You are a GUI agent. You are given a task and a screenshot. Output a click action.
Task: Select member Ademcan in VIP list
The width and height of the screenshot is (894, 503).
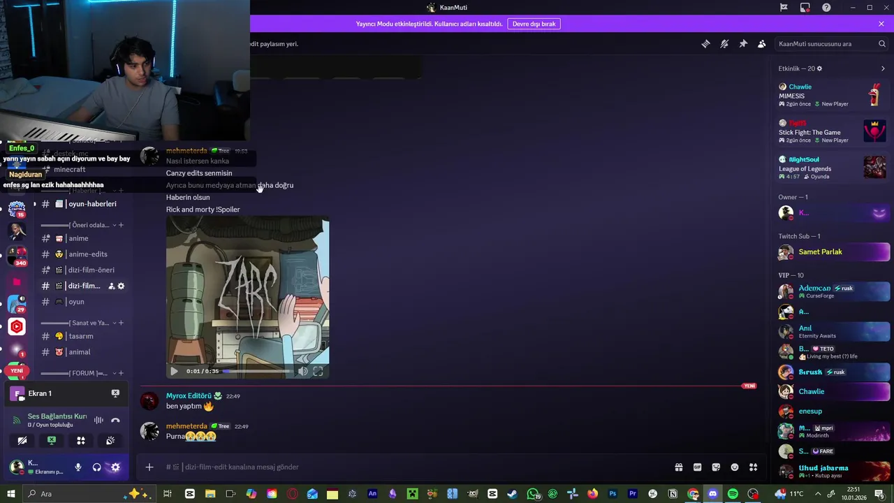point(833,291)
